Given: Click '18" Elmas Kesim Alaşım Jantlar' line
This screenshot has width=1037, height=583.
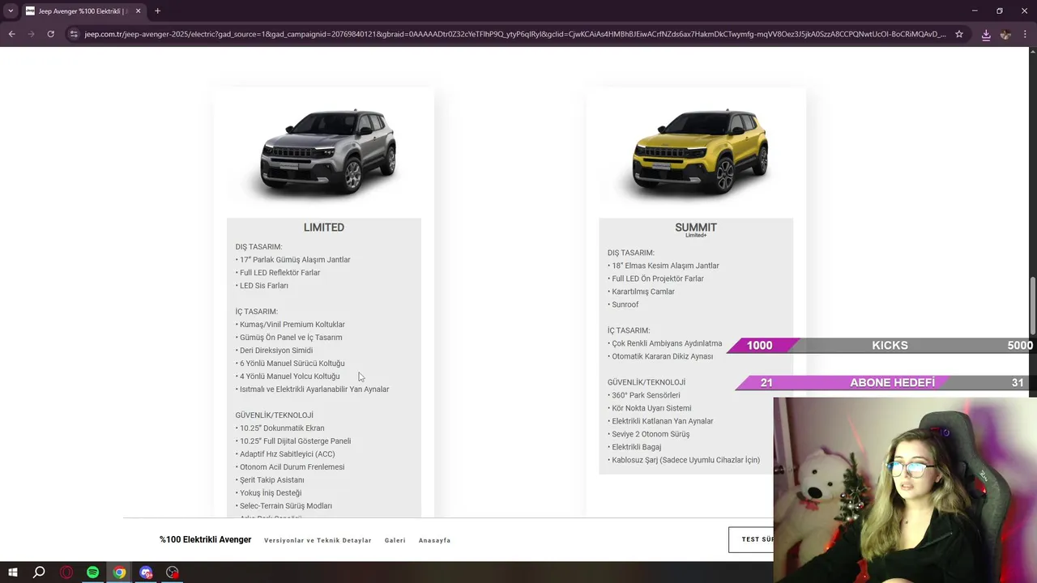Looking at the screenshot, I should tap(664, 266).
